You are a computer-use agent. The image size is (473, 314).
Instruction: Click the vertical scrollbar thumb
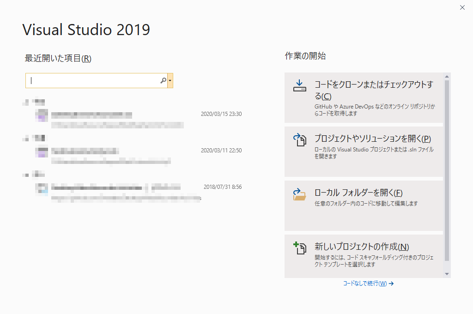pyautogui.click(x=447, y=170)
